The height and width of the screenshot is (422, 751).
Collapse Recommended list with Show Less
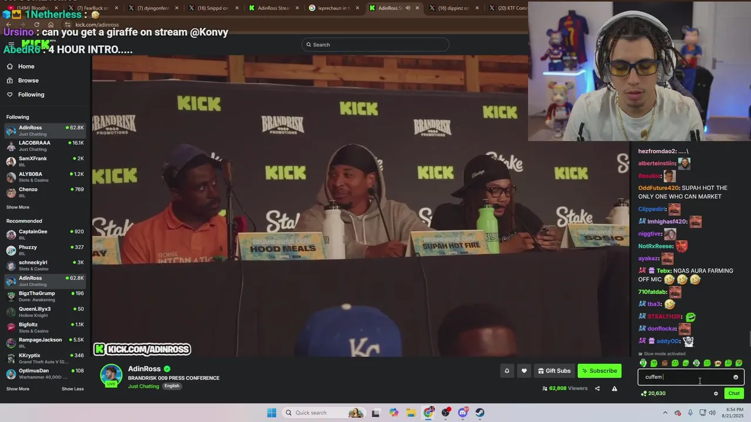click(73, 389)
